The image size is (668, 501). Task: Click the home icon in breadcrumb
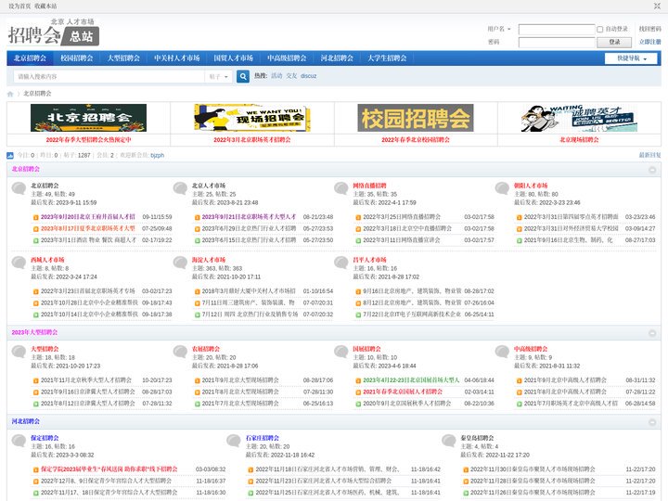click(x=11, y=94)
